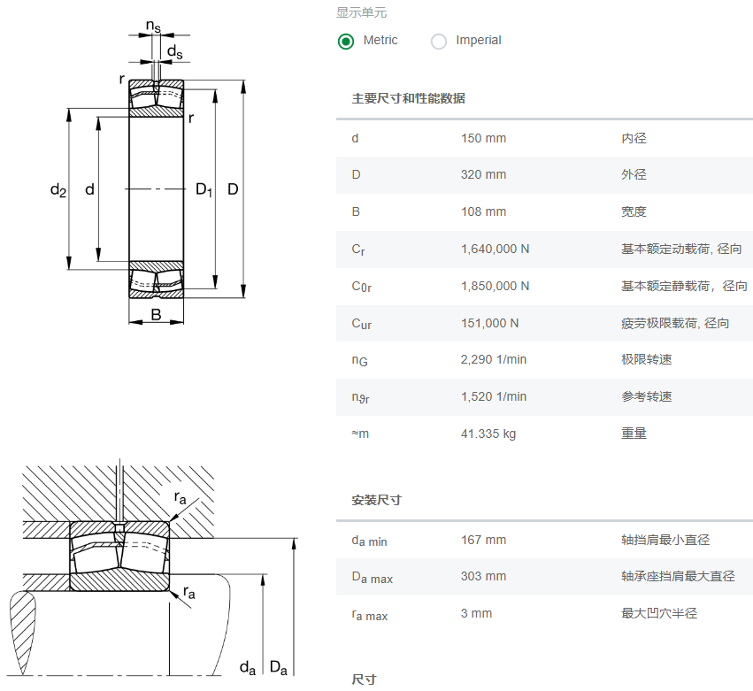Select the 150 mm inner diameter value
Image resolution: width=753 pixels, height=691 pixels.
click(x=484, y=138)
